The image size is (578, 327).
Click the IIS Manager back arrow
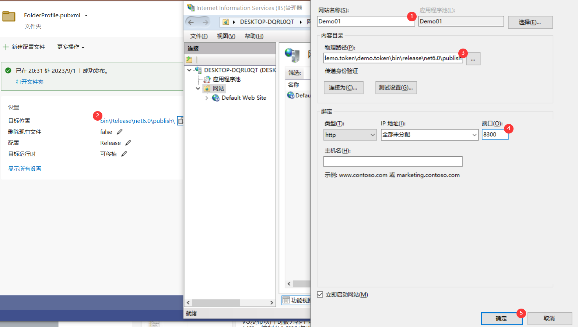click(x=191, y=22)
